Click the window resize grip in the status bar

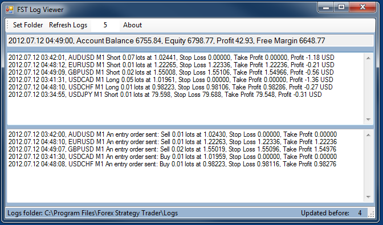[x=371, y=214]
